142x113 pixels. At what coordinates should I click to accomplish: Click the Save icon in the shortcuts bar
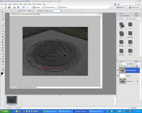pos(9,7)
